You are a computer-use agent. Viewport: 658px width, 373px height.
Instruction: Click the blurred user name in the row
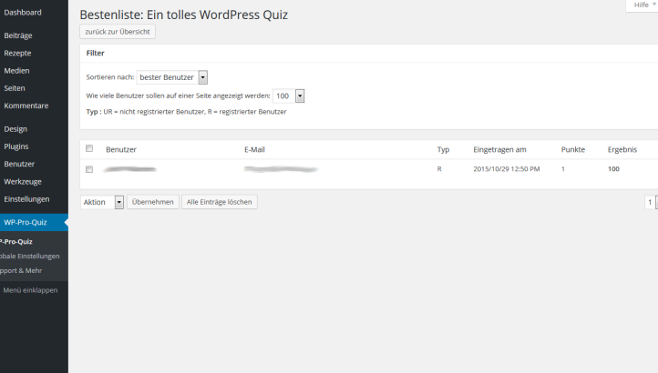(130, 169)
